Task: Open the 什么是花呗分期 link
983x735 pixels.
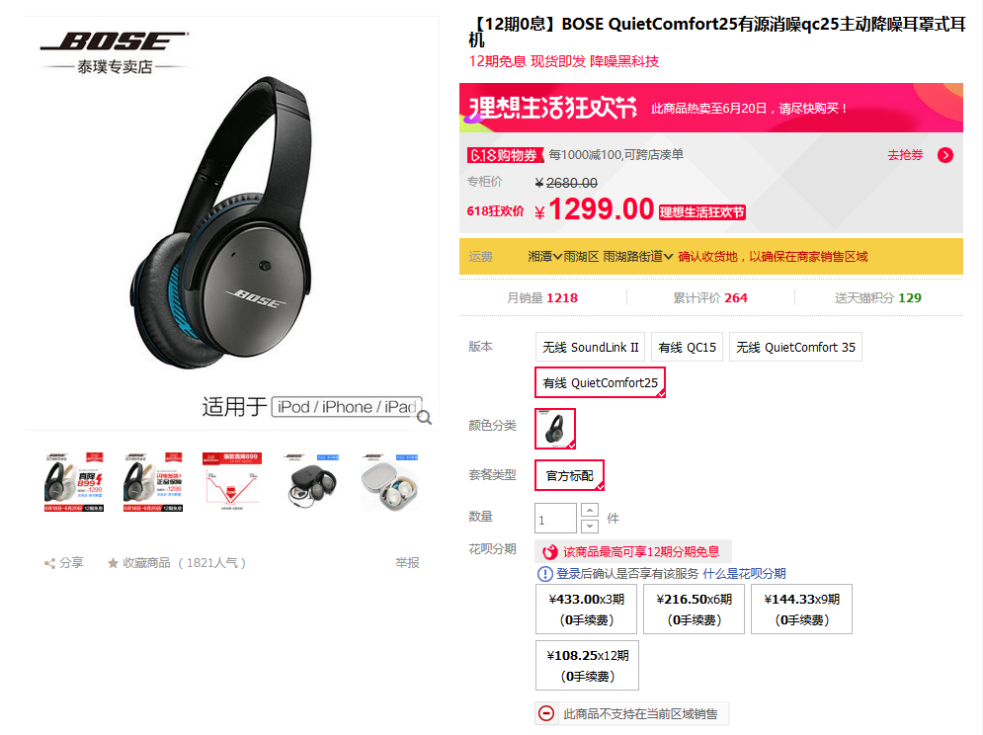Action: click(744, 573)
